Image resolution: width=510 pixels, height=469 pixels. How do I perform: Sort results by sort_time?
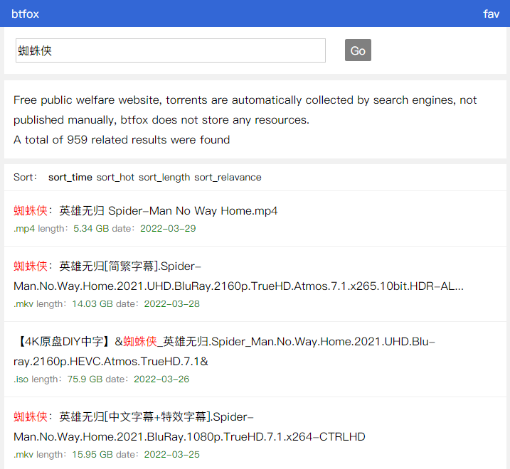70,177
